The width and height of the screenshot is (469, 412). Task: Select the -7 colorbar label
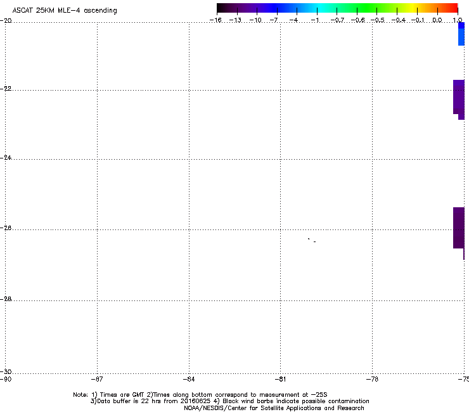[274, 20]
